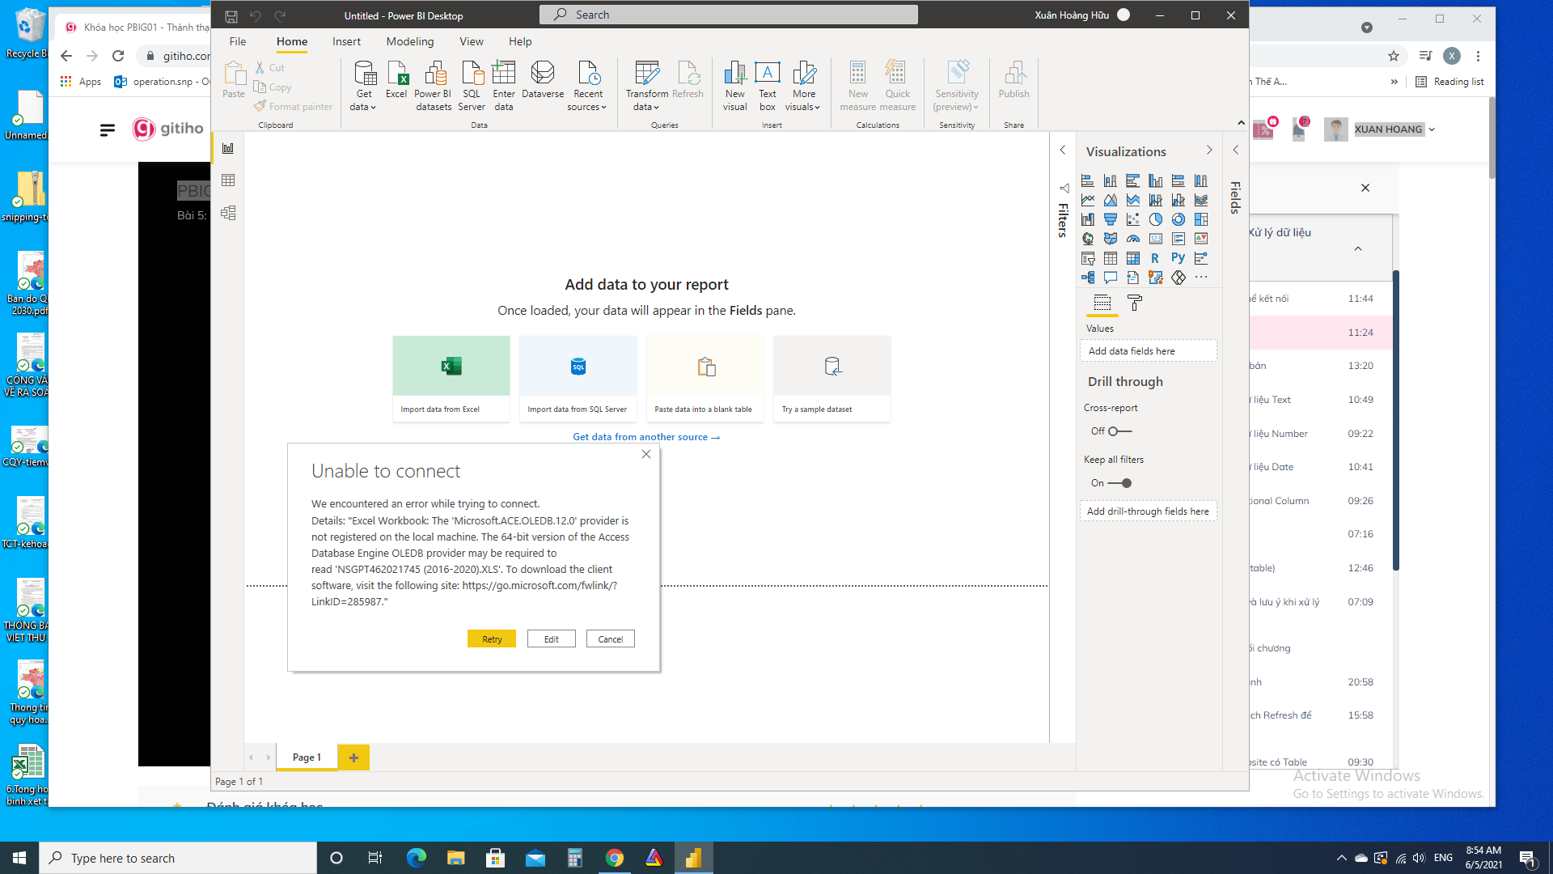This screenshot has height=874, width=1553.
Task: Select the Python visual
Action: pos(1179,258)
